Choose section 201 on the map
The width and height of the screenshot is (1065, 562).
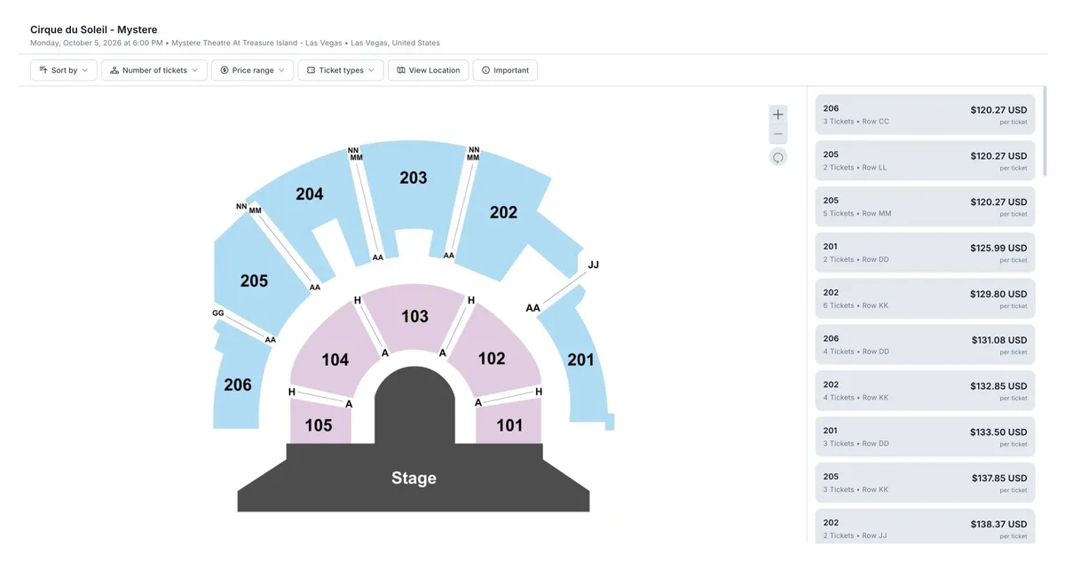coord(580,360)
